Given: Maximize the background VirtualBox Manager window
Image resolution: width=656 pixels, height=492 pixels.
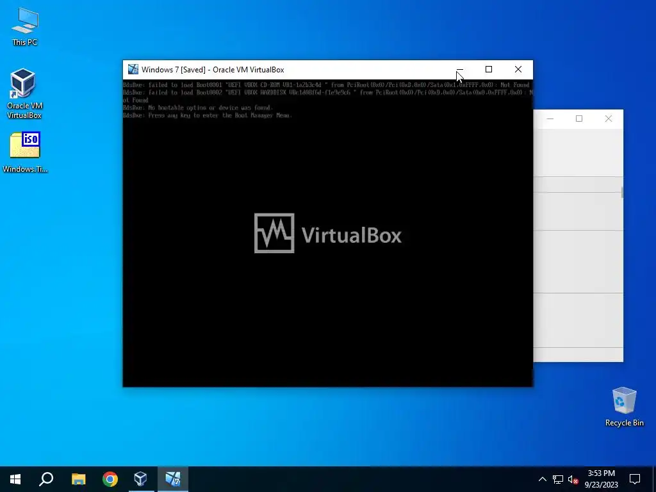Looking at the screenshot, I should [579, 119].
